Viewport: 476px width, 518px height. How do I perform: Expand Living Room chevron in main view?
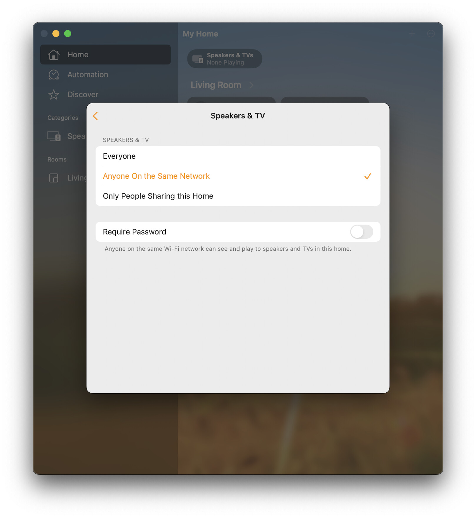click(x=252, y=85)
